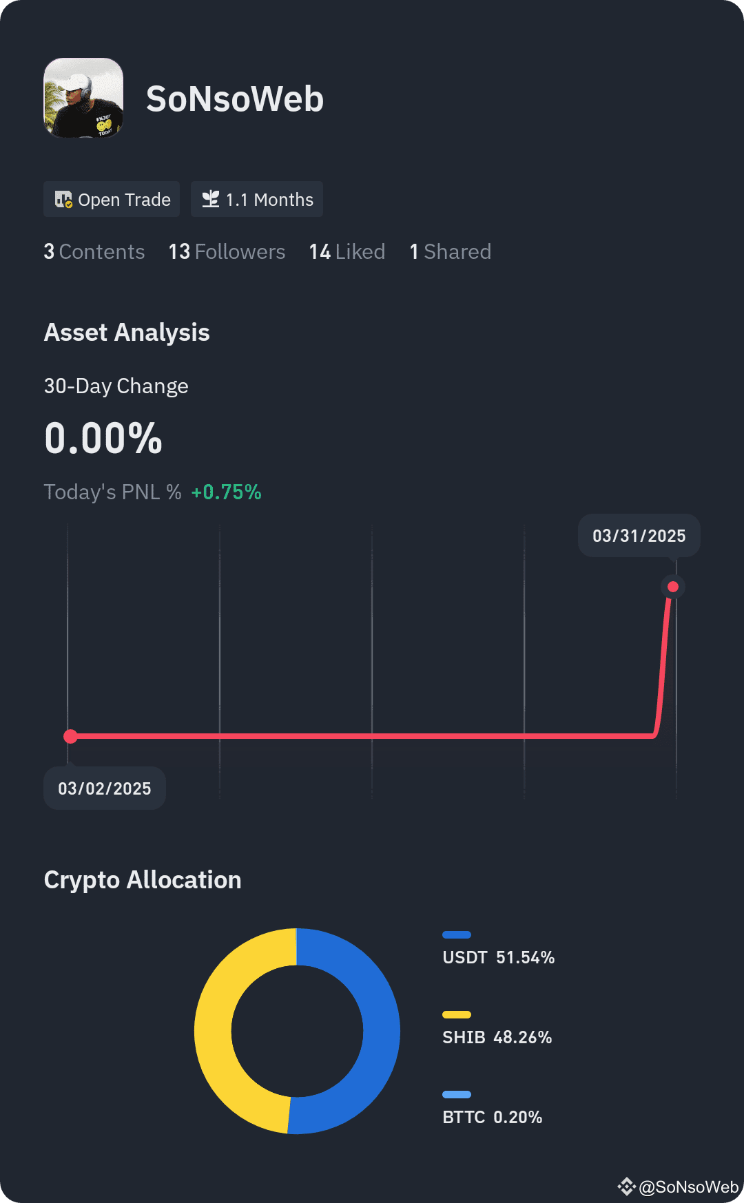Open the 3 Contents tab
Screen dimensions: 744x1203
pos(94,252)
